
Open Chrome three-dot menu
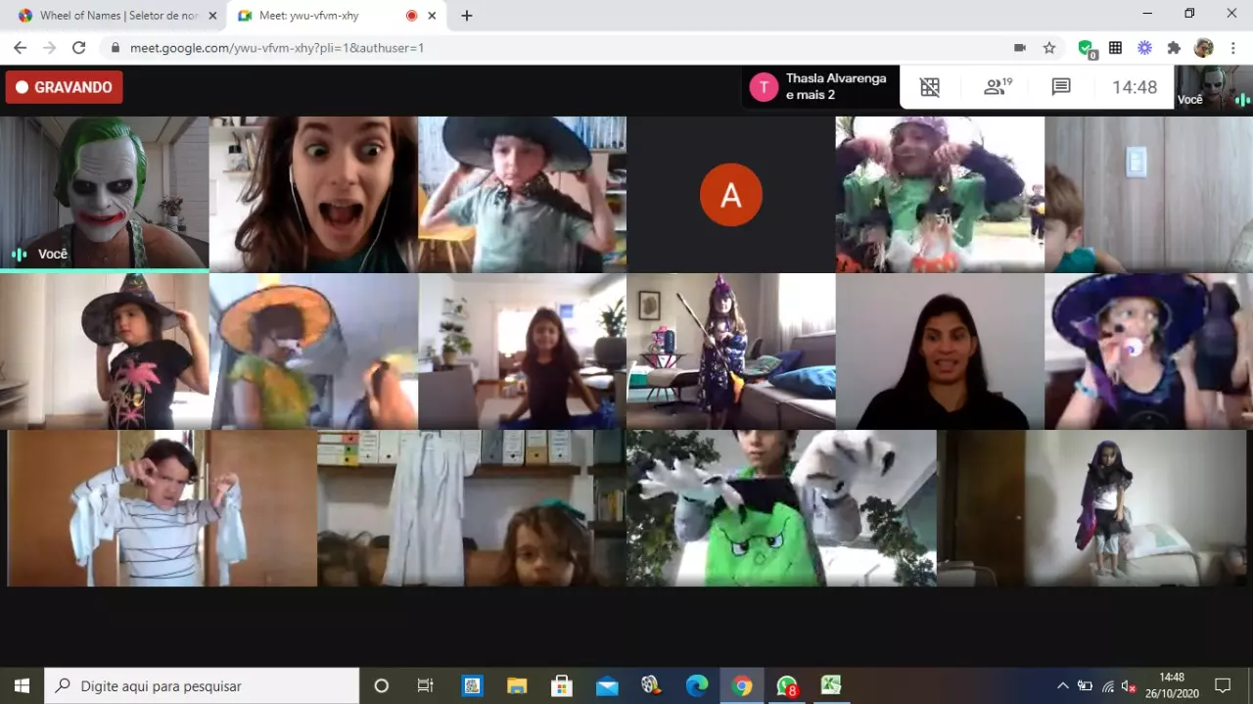(x=1233, y=47)
